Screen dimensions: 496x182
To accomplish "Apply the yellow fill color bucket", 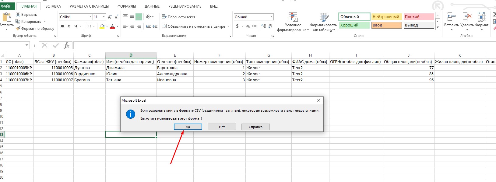I will click(102, 26).
